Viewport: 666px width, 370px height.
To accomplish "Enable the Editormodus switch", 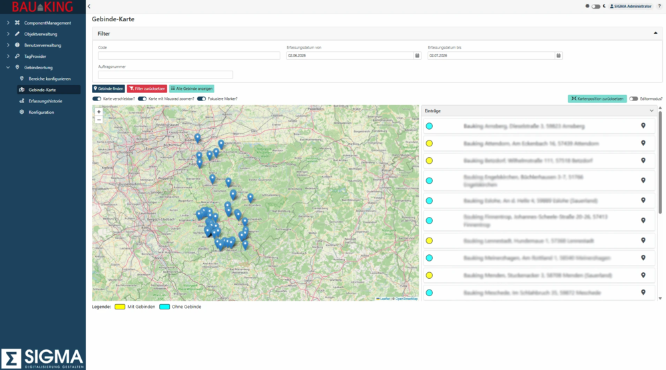I will point(634,99).
